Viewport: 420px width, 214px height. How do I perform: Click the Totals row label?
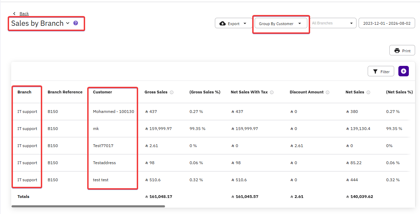coord(23,197)
